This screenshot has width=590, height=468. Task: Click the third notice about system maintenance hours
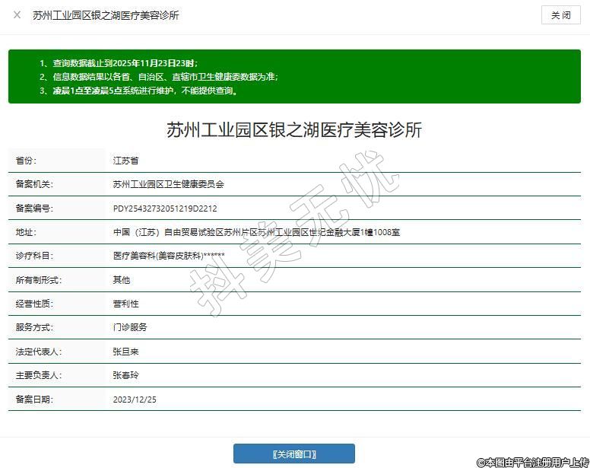point(138,91)
